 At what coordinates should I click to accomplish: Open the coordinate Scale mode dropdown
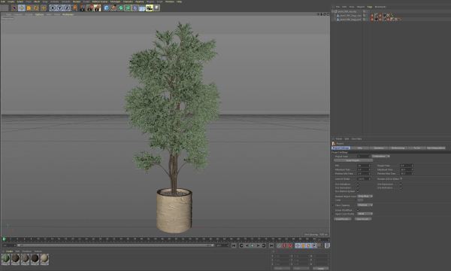[301, 269]
